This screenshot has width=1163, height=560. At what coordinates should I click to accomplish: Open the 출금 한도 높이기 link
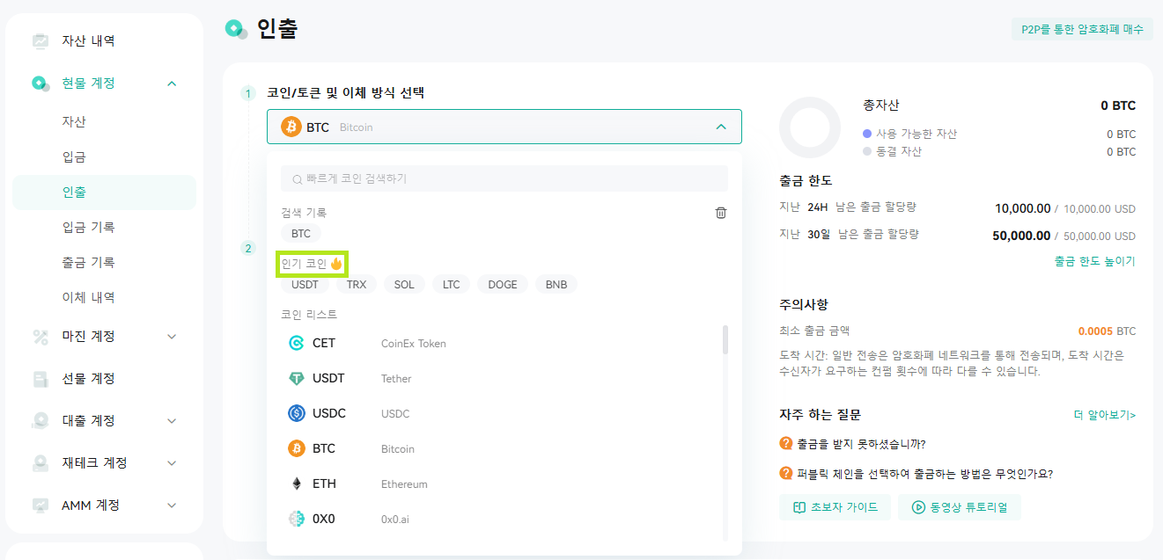(1094, 261)
